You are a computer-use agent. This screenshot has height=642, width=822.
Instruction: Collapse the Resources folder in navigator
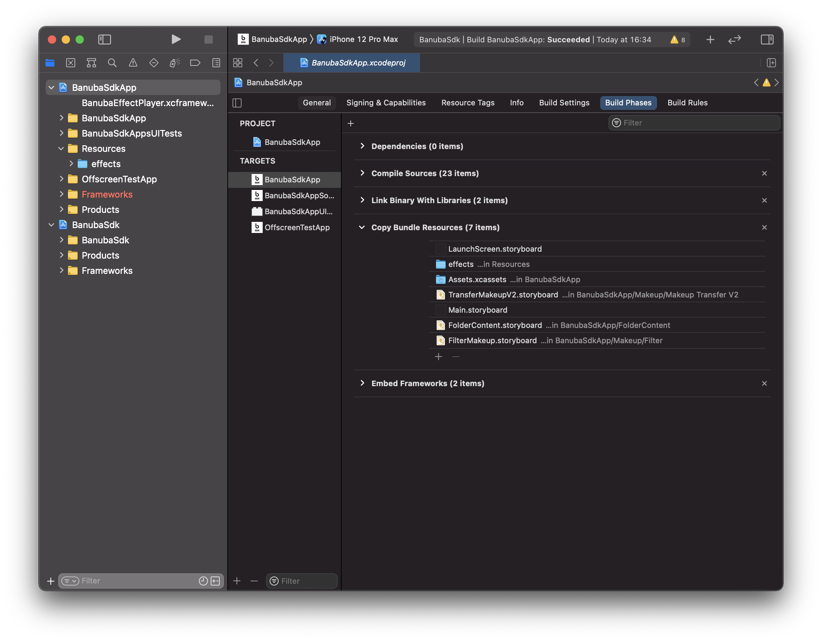[61, 149]
